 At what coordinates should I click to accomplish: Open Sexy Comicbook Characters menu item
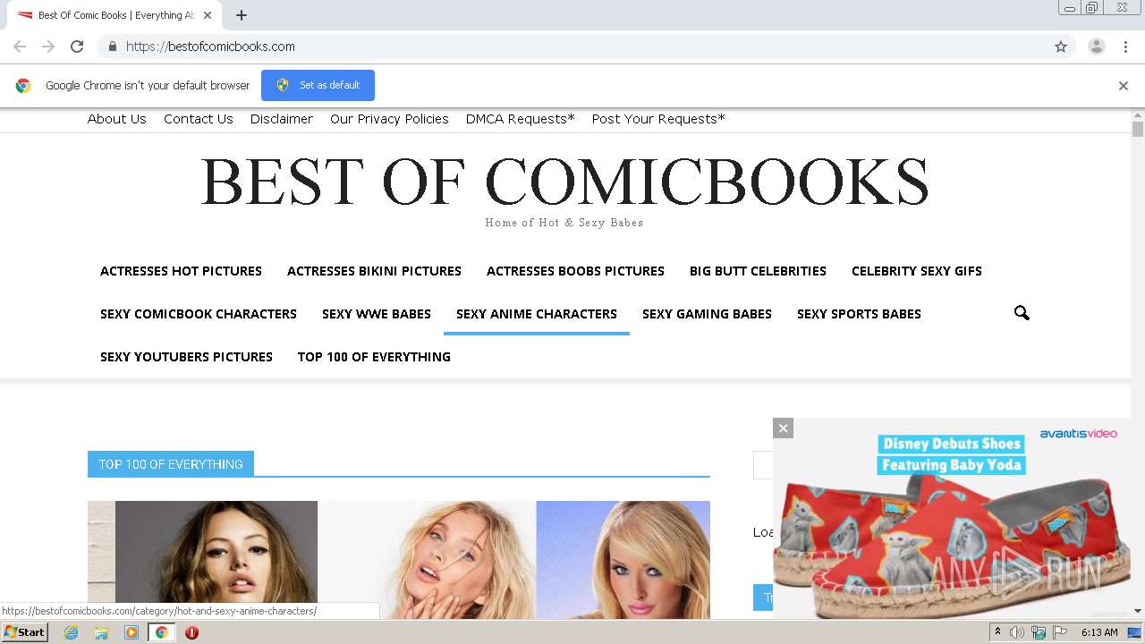199,314
